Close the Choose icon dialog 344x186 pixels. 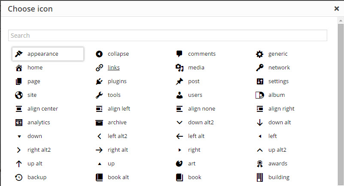[x=337, y=9]
